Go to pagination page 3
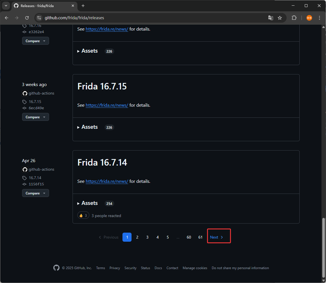 tap(147, 237)
